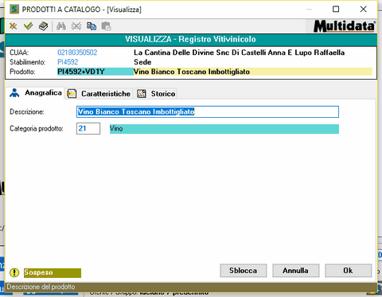
Task: Click the application icon in the title bar
Action: click(14, 10)
